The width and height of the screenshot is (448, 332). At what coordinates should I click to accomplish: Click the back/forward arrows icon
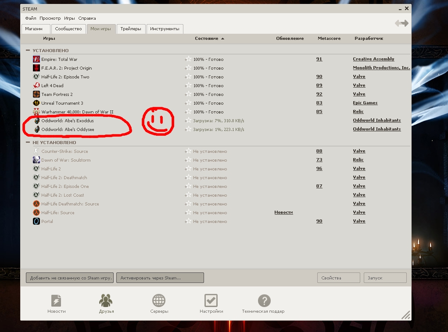pyautogui.click(x=401, y=23)
